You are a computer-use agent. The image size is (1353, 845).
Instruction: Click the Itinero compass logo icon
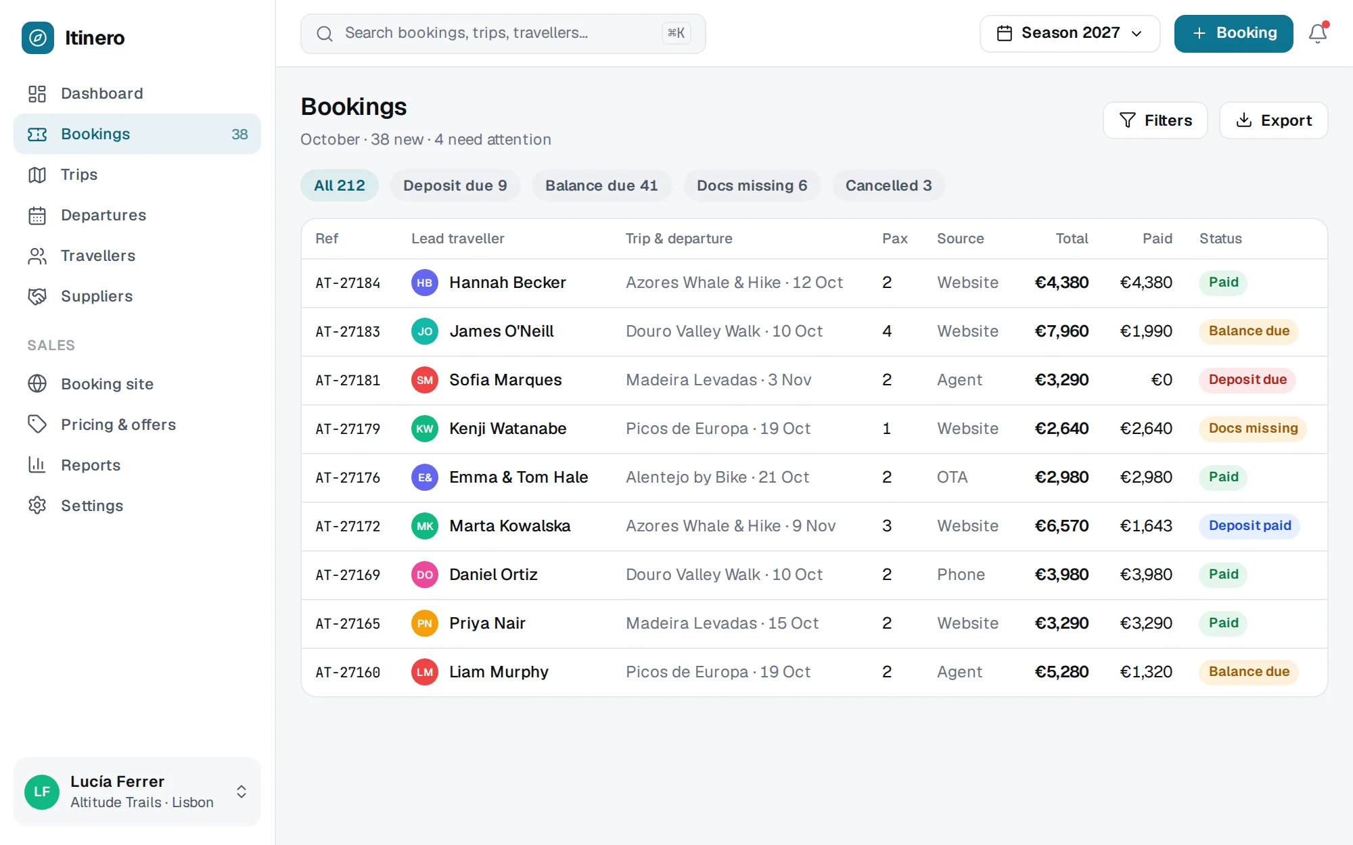pos(38,38)
